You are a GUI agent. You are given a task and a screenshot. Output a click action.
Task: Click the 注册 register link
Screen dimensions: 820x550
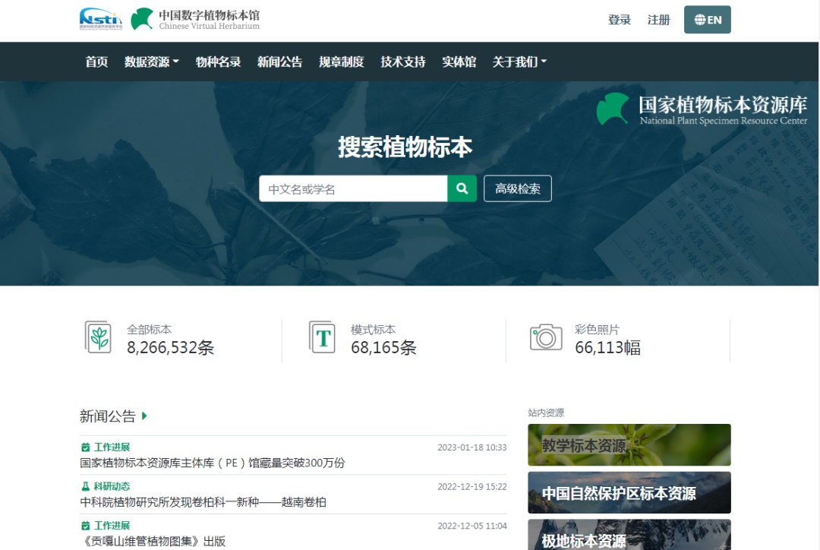[x=658, y=20]
